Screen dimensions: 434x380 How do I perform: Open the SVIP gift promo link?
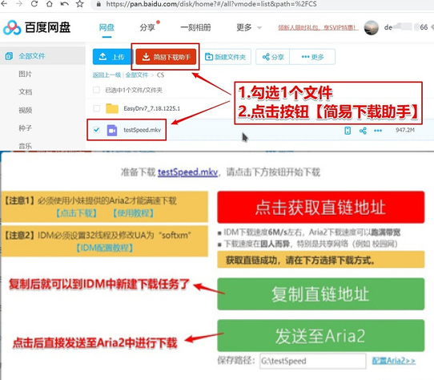tap(318, 27)
